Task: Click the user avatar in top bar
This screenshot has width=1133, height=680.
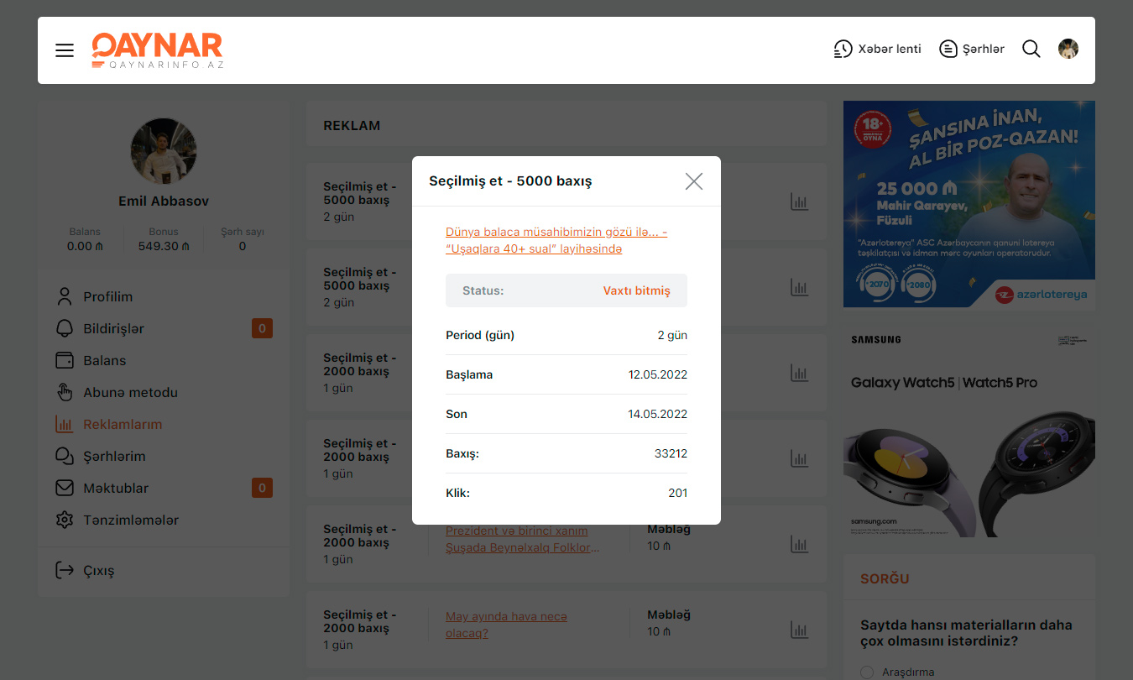Action: point(1068,49)
